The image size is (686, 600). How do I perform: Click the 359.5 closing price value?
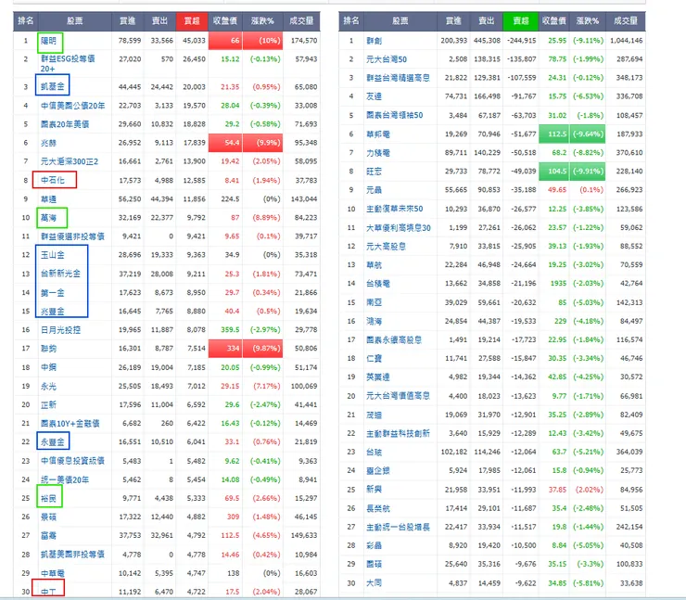coord(231,330)
